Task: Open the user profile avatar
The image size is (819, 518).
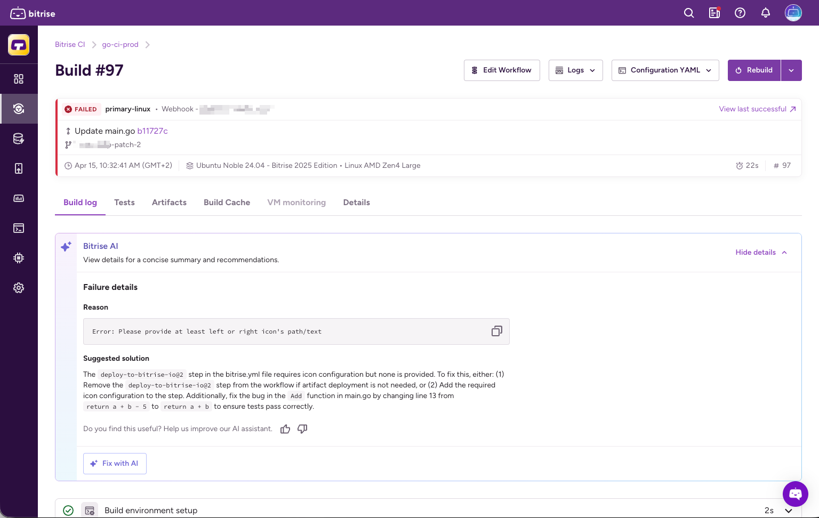Action: coord(793,13)
